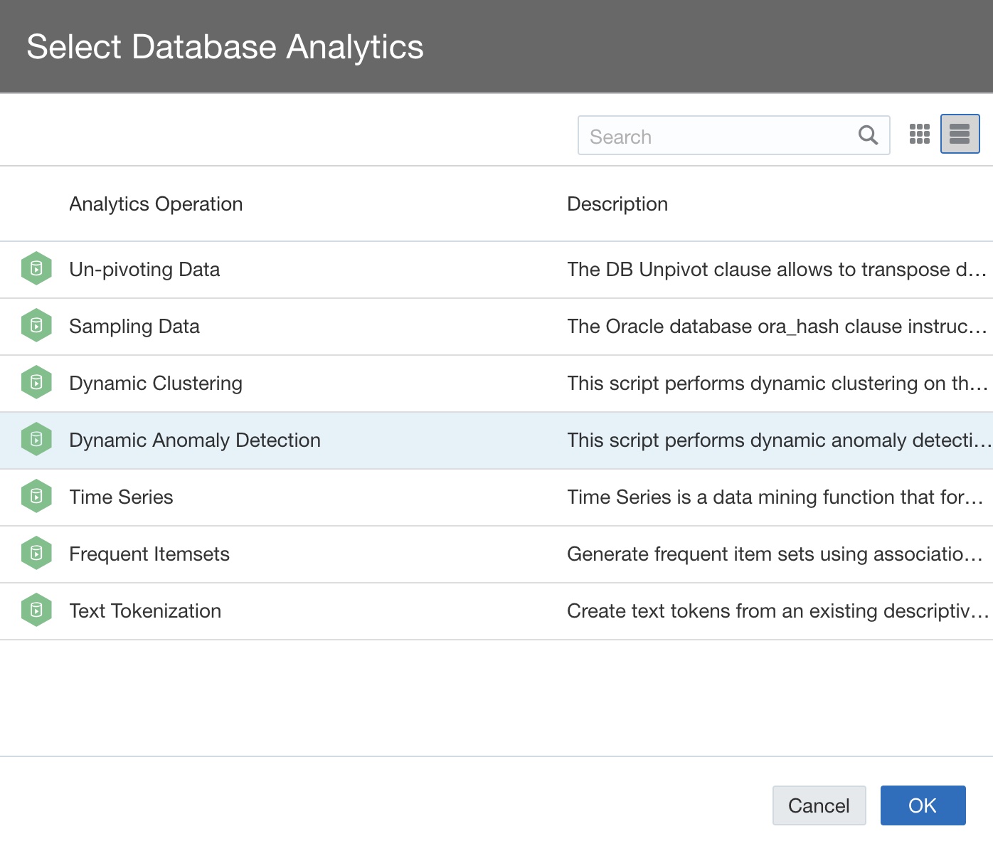The image size is (993, 851).
Task: Click the Dynamic Clustering script icon
Action: 36,383
